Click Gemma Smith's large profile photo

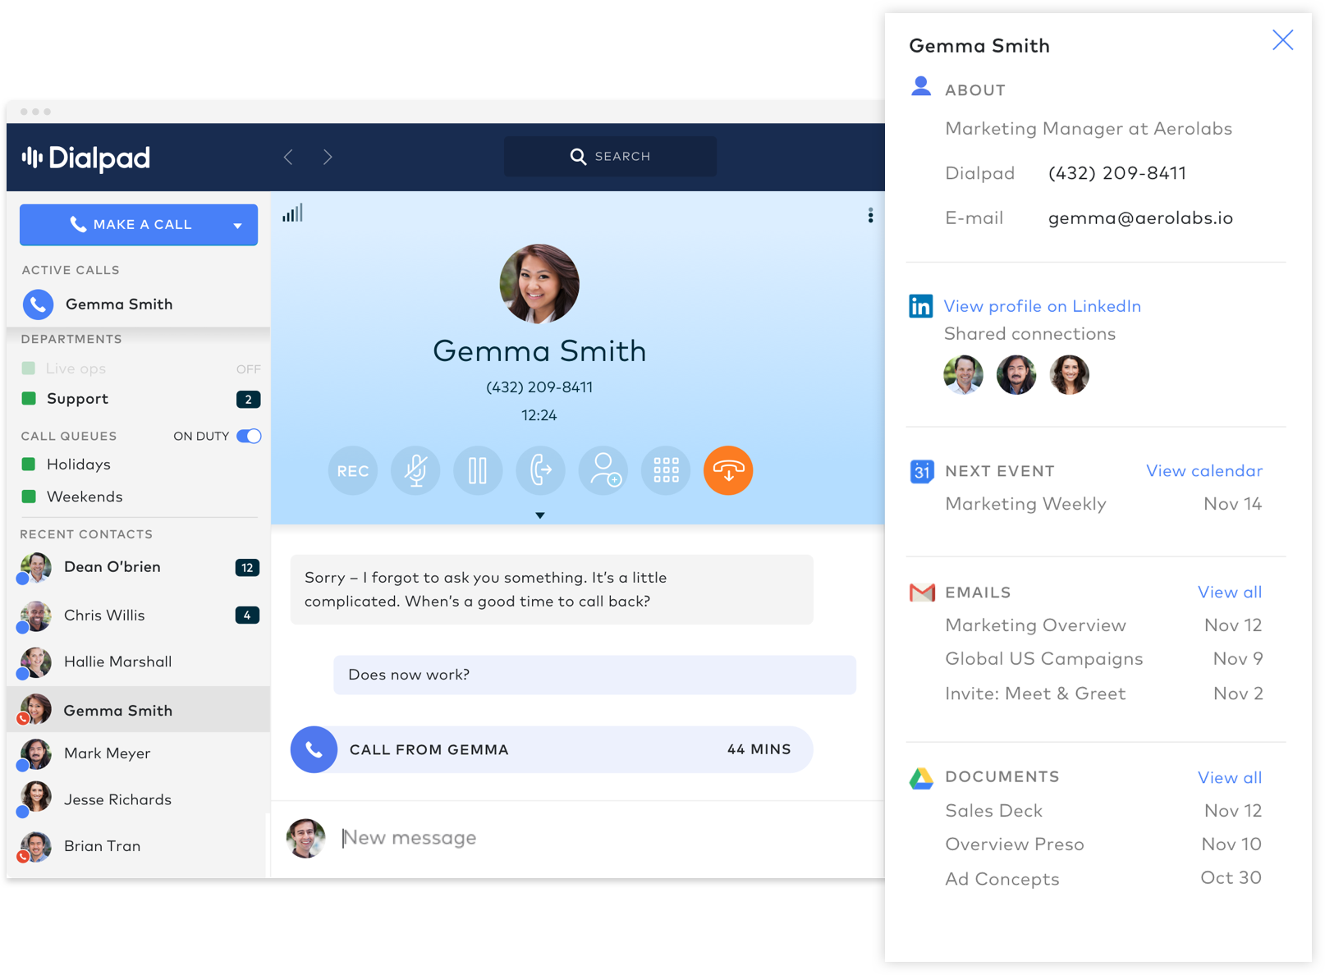tap(539, 283)
